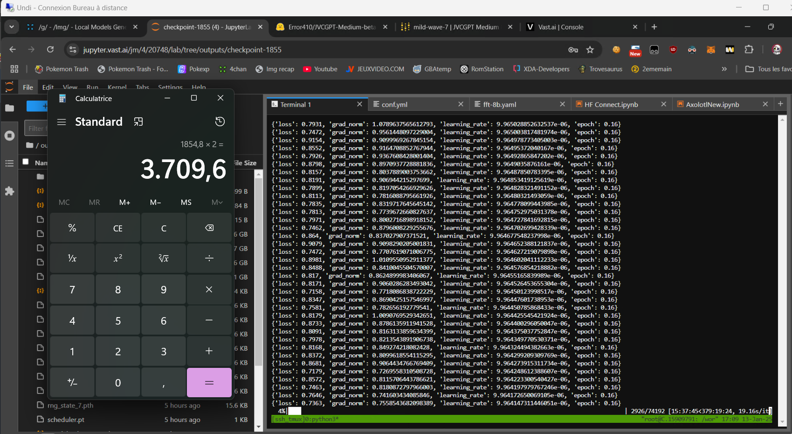Click the plus operator key
Image resolution: width=792 pixels, height=434 pixels.
209,352
